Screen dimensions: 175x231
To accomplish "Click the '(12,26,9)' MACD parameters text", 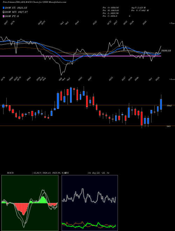I will [x=37, y=173].
